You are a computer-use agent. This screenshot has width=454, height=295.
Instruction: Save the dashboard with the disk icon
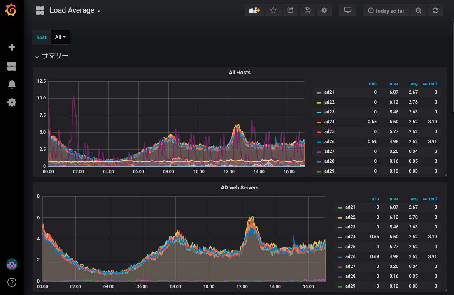coord(307,11)
